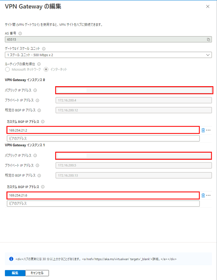The image size is (217, 280).
Task: Click instance 0 ピアのアドレス field
Action: [x=103, y=138]
